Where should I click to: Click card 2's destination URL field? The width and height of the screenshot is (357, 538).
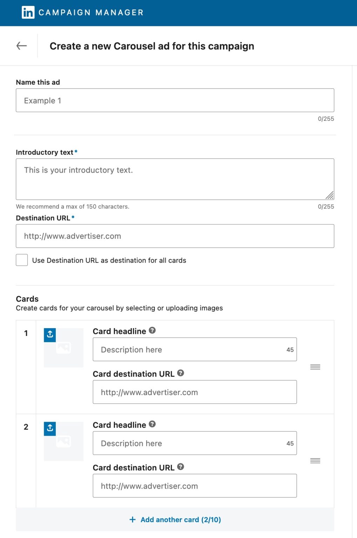pyautogui.click(x=194, y=485)
